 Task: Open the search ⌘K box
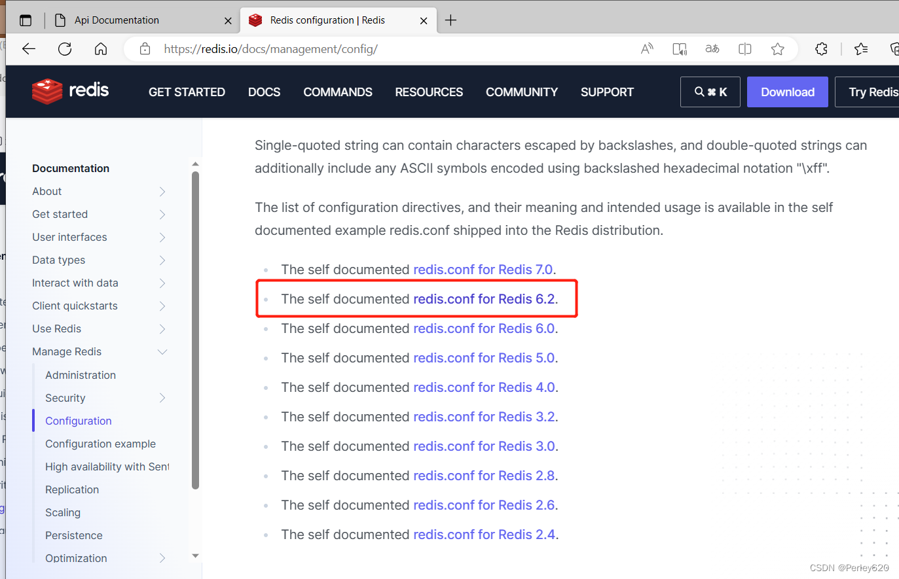click(x=710, y=92)
